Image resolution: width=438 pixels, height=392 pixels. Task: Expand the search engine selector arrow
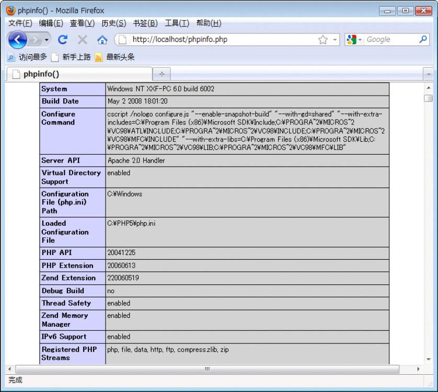360,40
